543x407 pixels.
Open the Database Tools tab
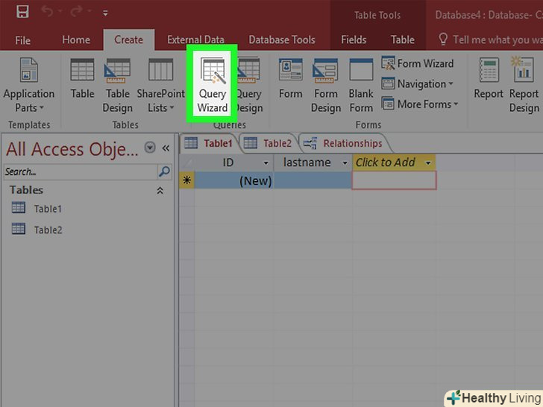point(282,40)
